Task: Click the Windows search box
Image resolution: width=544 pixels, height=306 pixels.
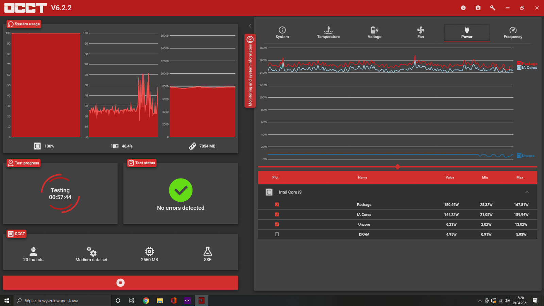Action: point(63,301)
